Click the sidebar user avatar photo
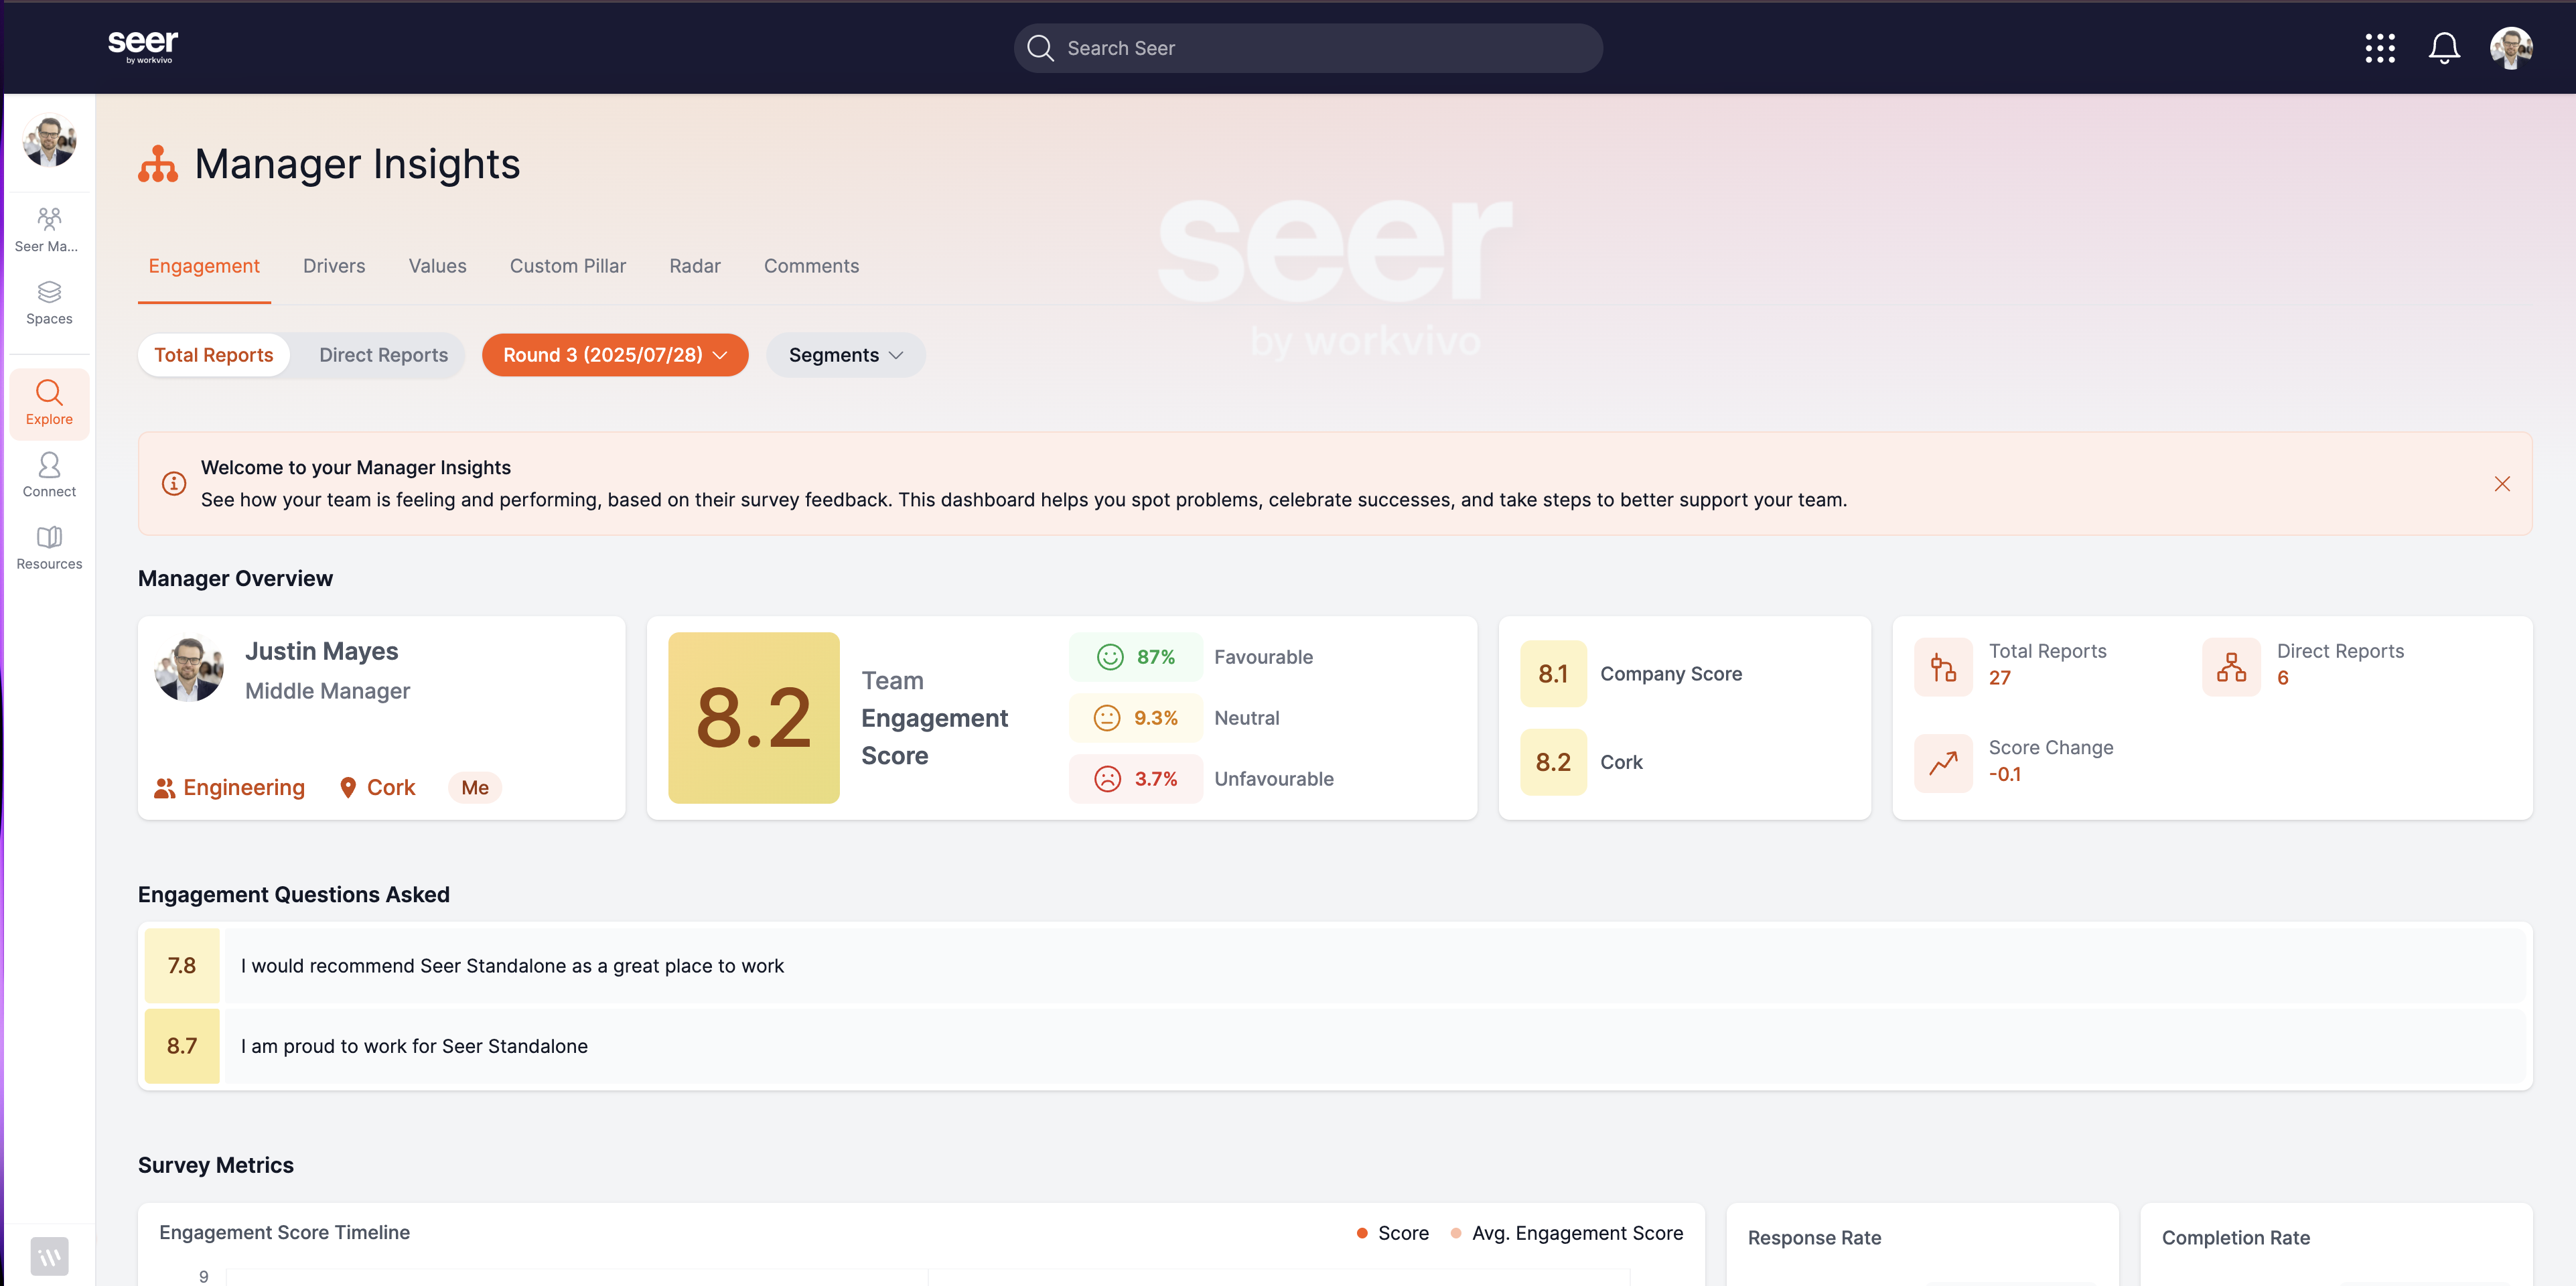The width and height of the screenshot is (2576, 1286). 49,140
